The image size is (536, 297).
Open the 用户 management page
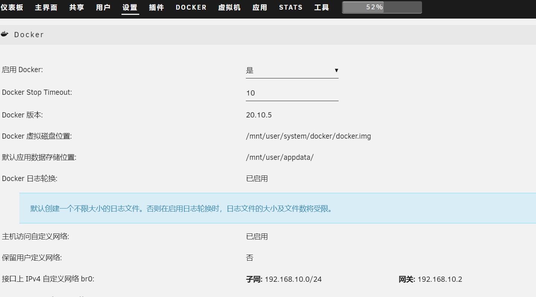103,7
